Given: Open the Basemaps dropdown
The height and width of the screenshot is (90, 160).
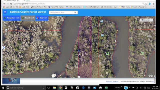Looking at the screenshot, I should click(x=146, y=20).
